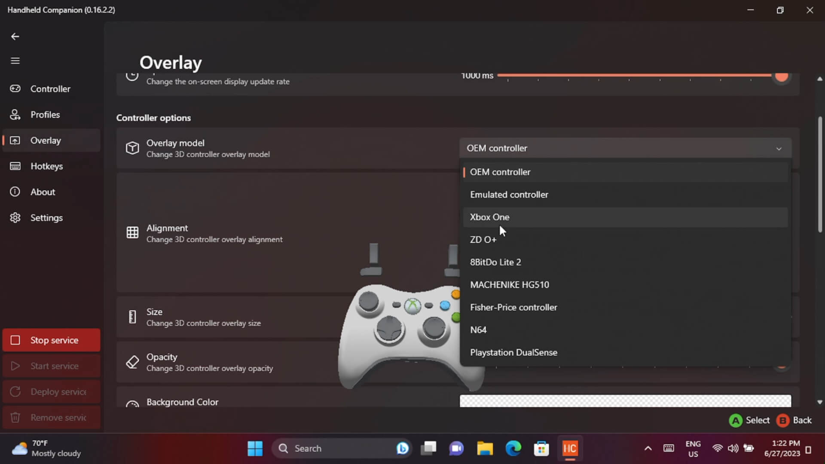Open Microsoft Edge from the taskbar
This screenshot has height=464, width=825.
513,449
